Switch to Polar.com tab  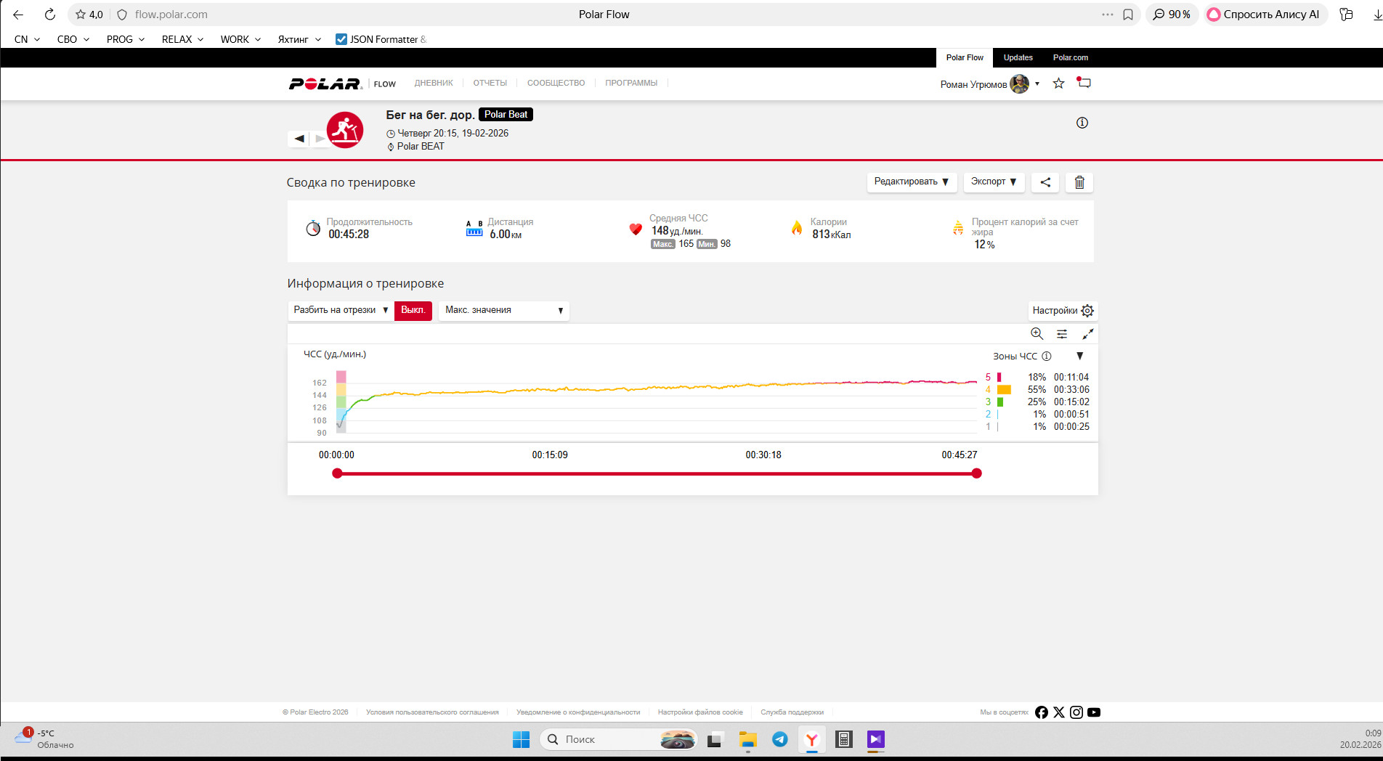[1071, 57]
